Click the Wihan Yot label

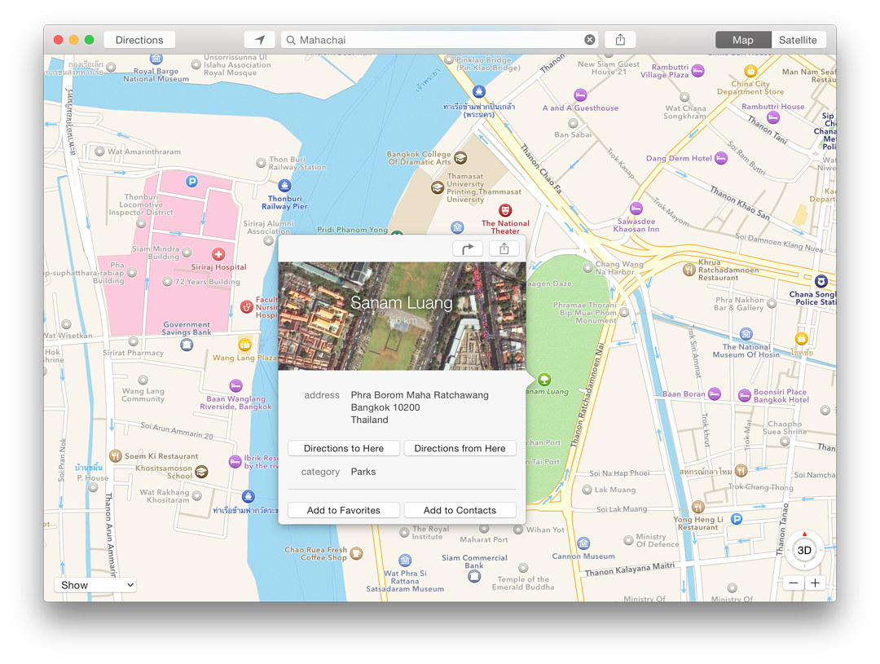point(545,530)
